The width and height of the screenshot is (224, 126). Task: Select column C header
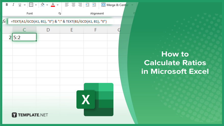pyautogui.click(x=24, y=30)
